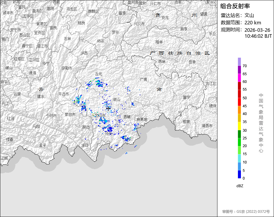Click the dBZ unit label under legend
The width and height of the screenshot is (274, 217).
[x=240, y=186]
